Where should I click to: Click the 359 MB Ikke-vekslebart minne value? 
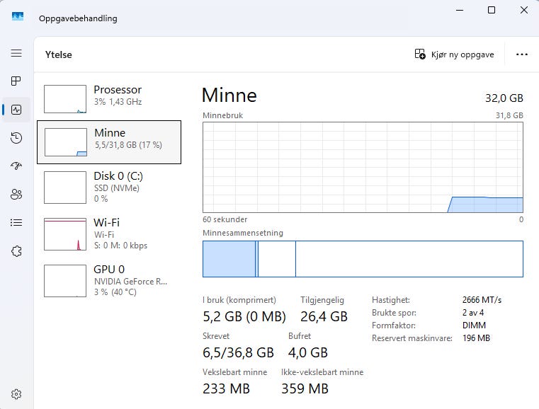click(x=305, y=388)
